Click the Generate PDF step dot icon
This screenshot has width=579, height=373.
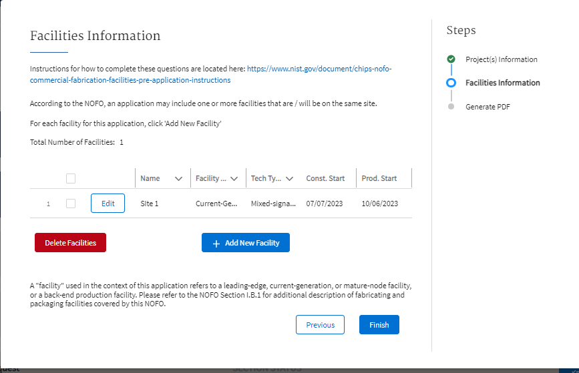tap(451, 107)
